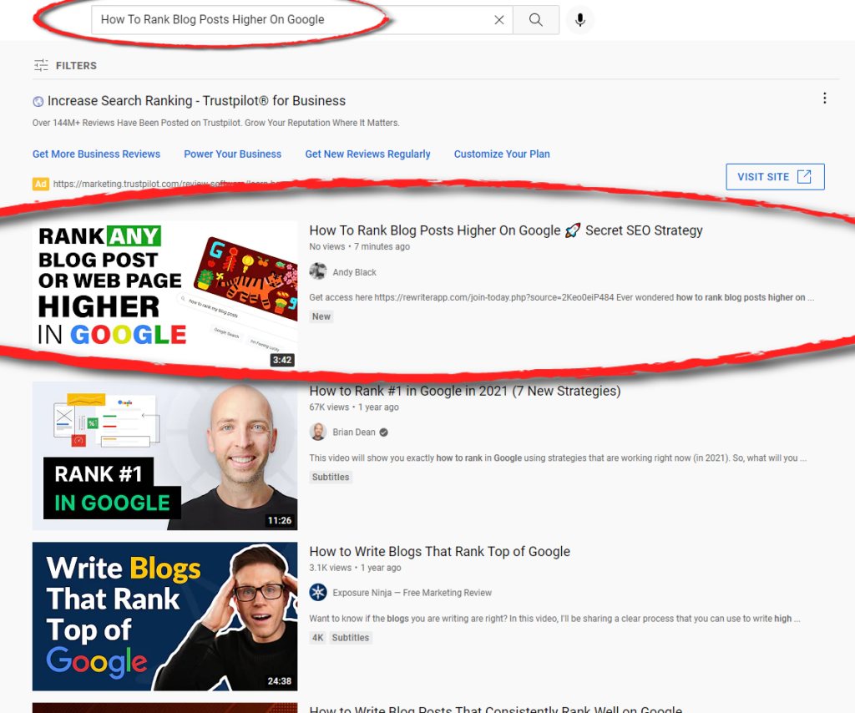Open How to Write Blog Posts That Consistently Rank

pos(496,709)
